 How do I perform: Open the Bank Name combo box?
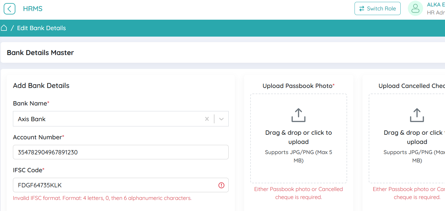(108, 119)
